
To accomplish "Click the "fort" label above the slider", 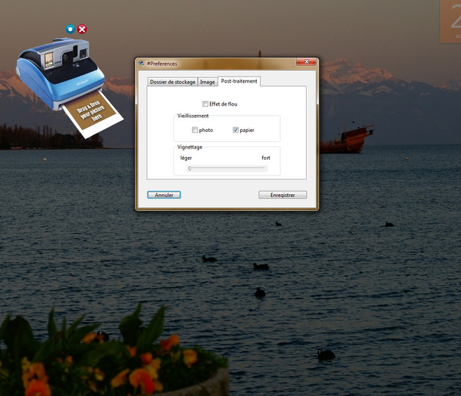I will click(x=266, y=158).
